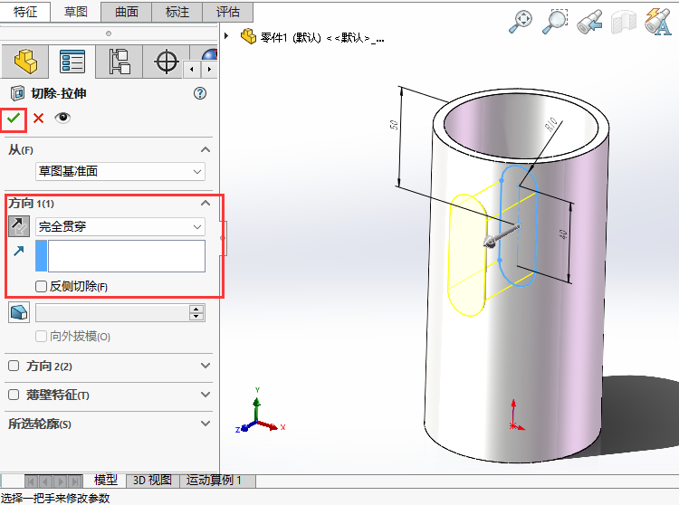Open the ConfigurationManager panel tab

click(119, 62)
